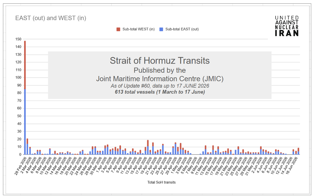Click the 'Total SoH transits' axis title
The height and width of the screenshot is (196, 312).
click(x=161, y=182)
